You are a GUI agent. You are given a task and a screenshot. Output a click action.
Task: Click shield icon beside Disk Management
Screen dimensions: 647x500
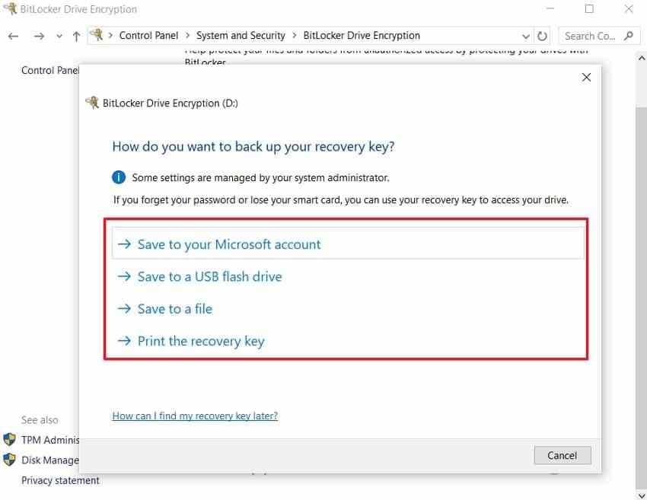[9, 460]
